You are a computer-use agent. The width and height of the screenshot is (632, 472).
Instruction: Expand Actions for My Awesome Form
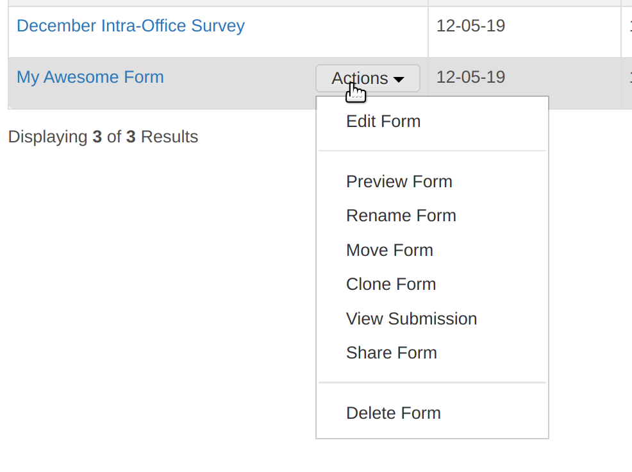pyautogui.click(x=367, y=78)
